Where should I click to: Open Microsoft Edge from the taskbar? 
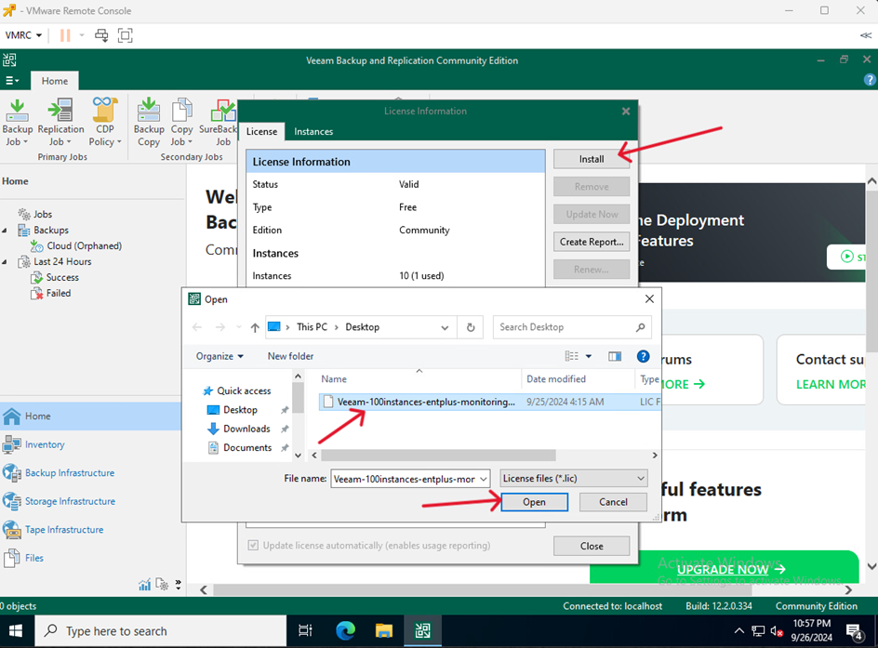[345, 631]
